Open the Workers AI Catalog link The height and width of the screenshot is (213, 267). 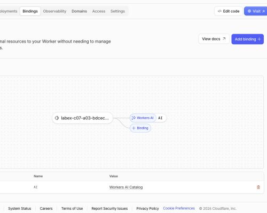pos(126,187)
